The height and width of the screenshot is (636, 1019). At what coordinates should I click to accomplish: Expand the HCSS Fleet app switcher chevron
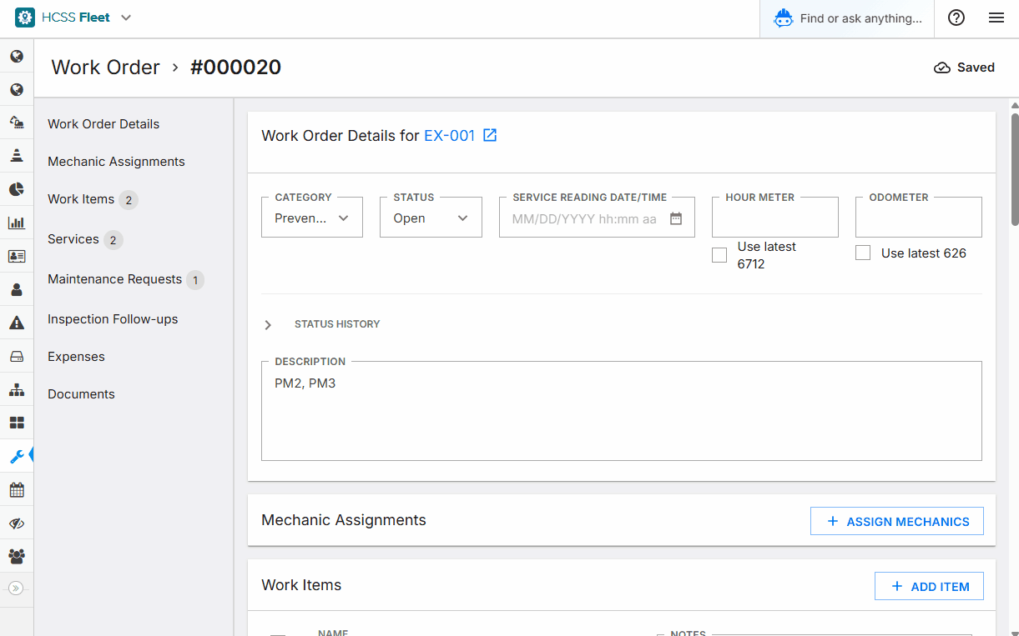click(x=125, y=17)
